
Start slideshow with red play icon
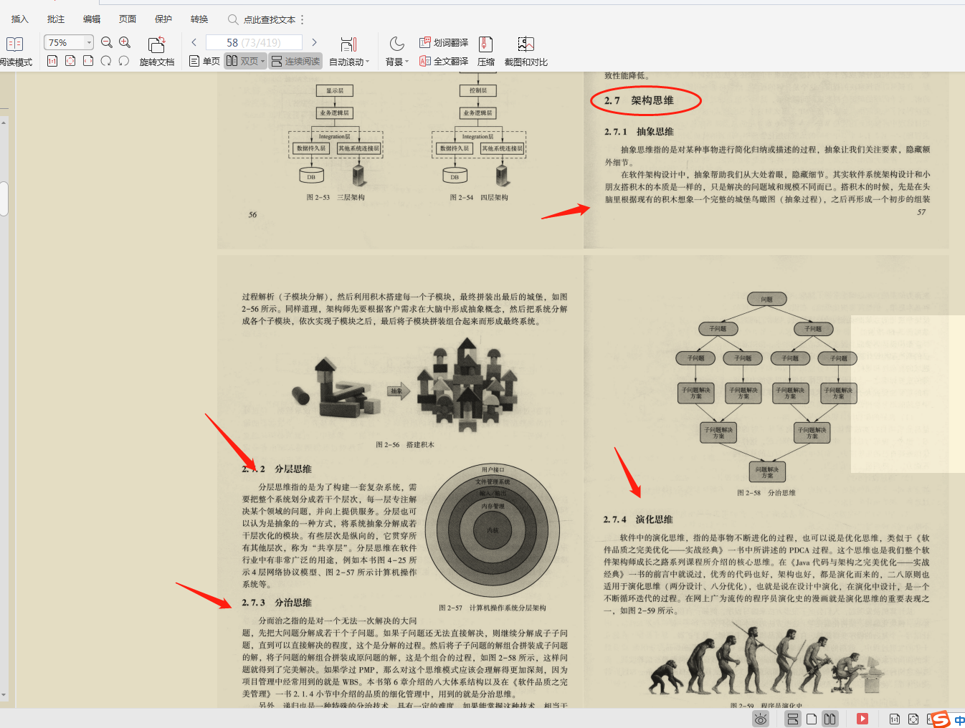click(862, 719)
